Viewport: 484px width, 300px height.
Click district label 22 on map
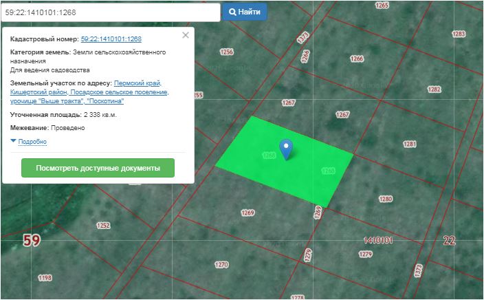point(449,240)
